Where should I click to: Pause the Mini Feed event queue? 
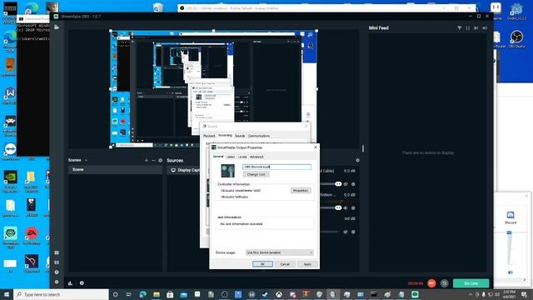click(x=468, y=27)
